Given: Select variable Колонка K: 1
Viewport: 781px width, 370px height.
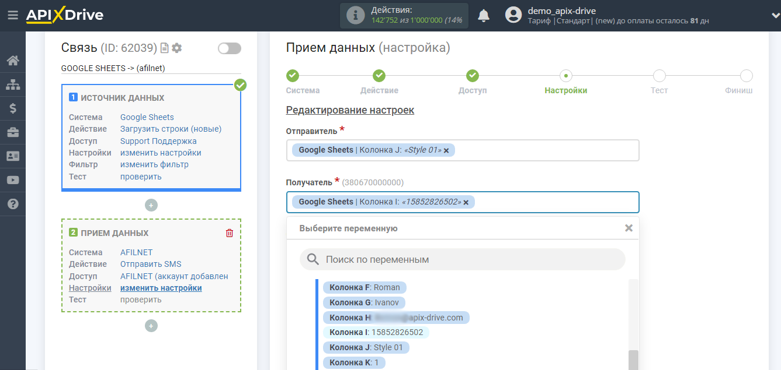Looking at the screenshot, I should click(x=354, y=362).
